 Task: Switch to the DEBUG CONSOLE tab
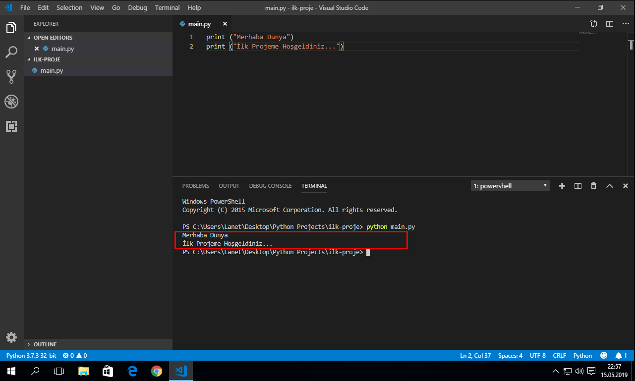pos(270,185)
